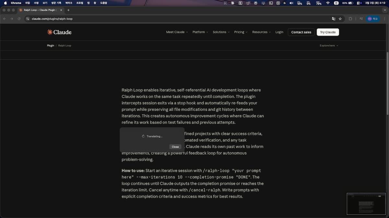Click the RAM usage indicator

point(319,3)
